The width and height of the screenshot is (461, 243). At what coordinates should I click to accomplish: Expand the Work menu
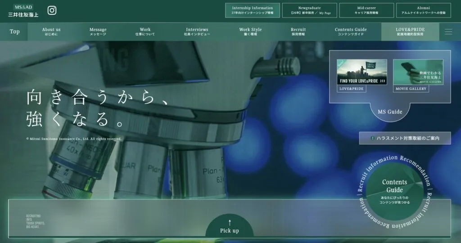click(x=145, y=31)
